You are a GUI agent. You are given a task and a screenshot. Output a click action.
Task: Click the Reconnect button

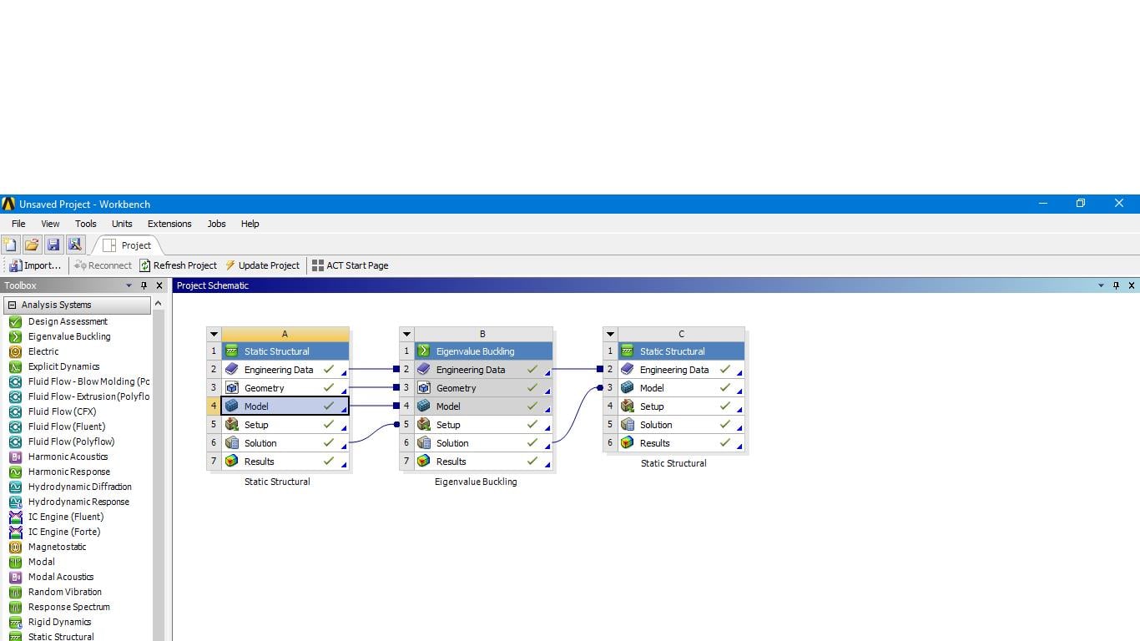click(x=103, y=265)
